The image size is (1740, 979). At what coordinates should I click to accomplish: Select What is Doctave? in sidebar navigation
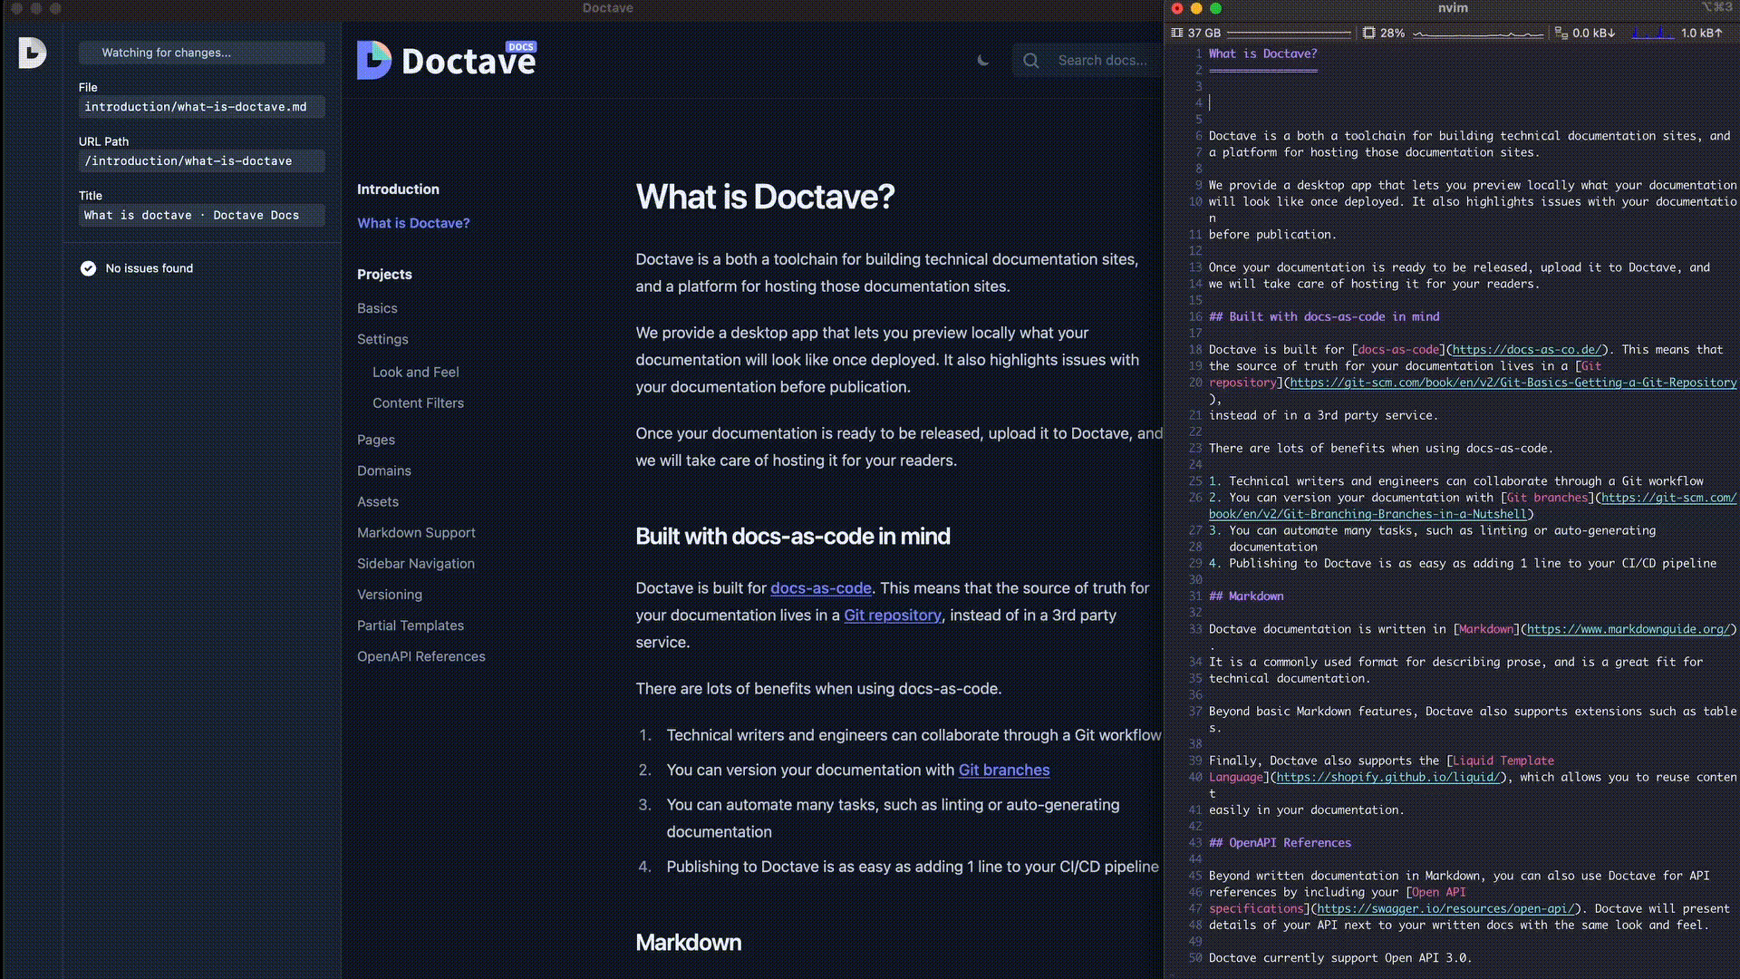point(413,223)
